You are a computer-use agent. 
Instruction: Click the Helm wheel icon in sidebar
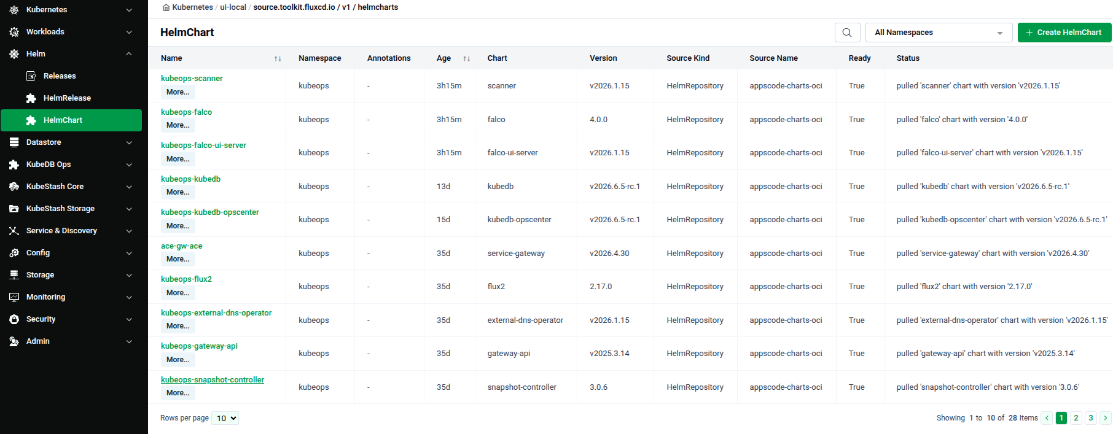pos(14,54)
